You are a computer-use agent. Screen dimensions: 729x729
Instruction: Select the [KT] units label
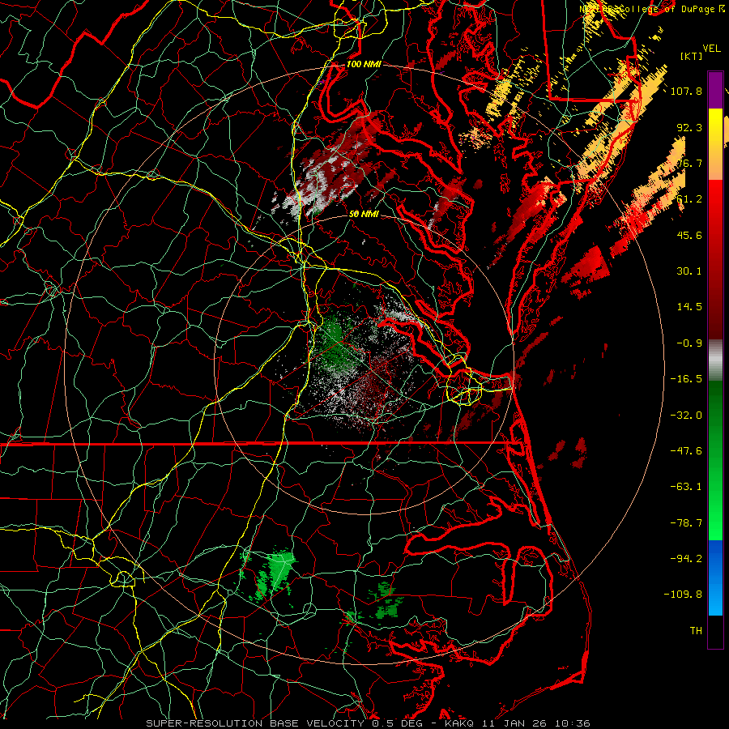tap(692, 56)
